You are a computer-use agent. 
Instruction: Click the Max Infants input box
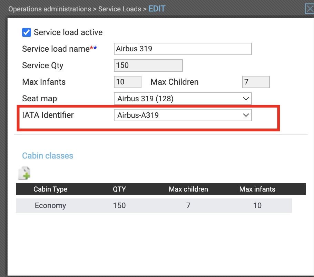(128, 82)
